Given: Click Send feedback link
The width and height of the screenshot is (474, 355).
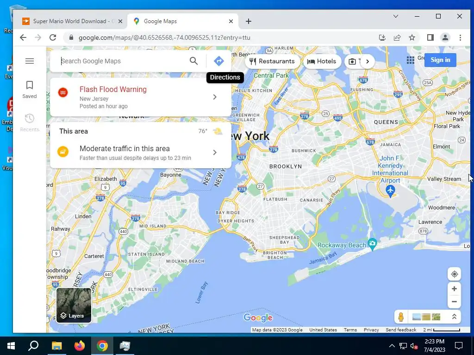Looking at the screenshot, I should (x=401, y=330).
